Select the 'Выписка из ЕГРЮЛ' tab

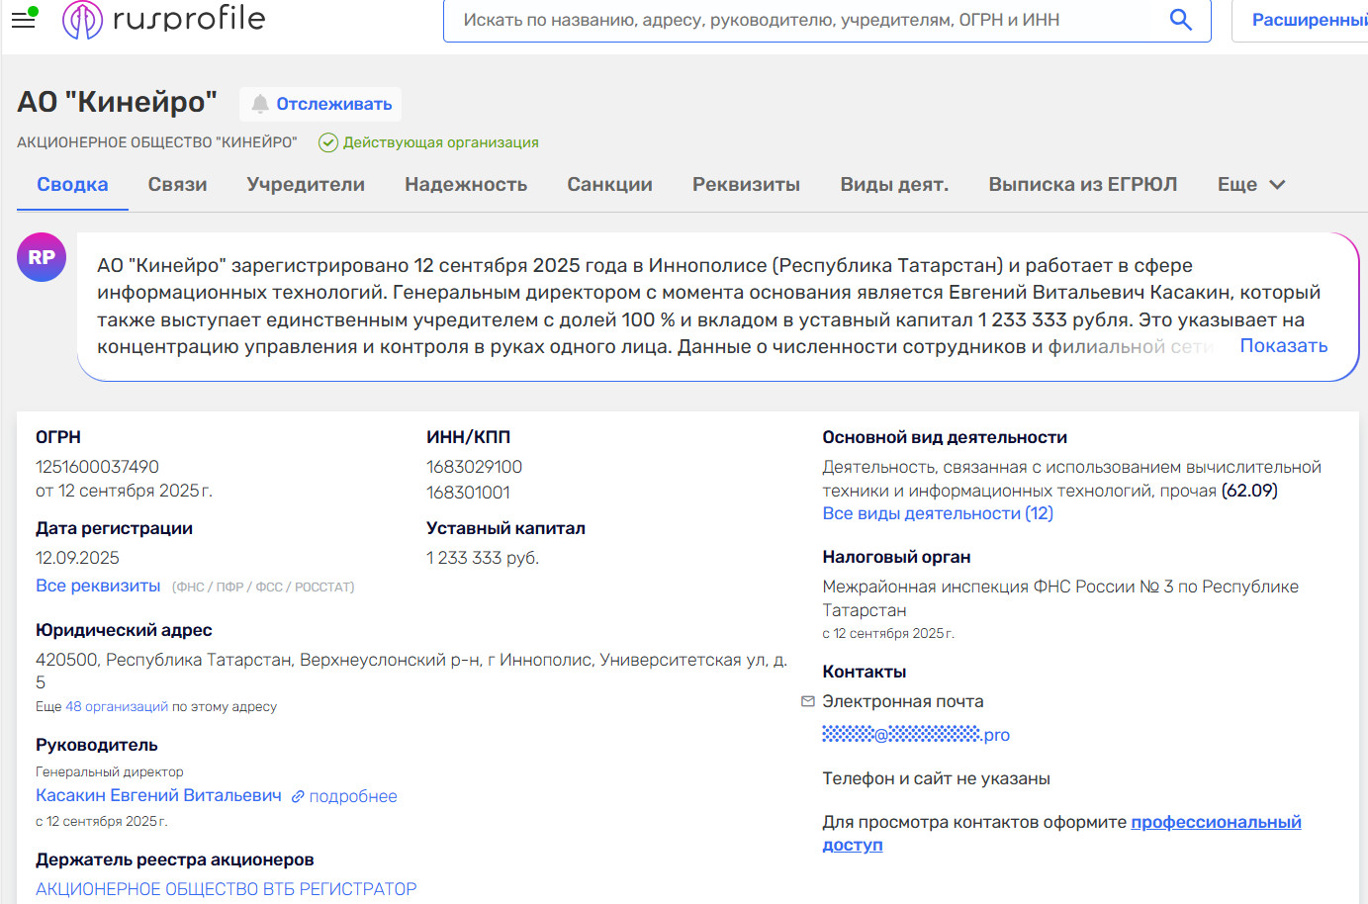[x=1082, y=185]
